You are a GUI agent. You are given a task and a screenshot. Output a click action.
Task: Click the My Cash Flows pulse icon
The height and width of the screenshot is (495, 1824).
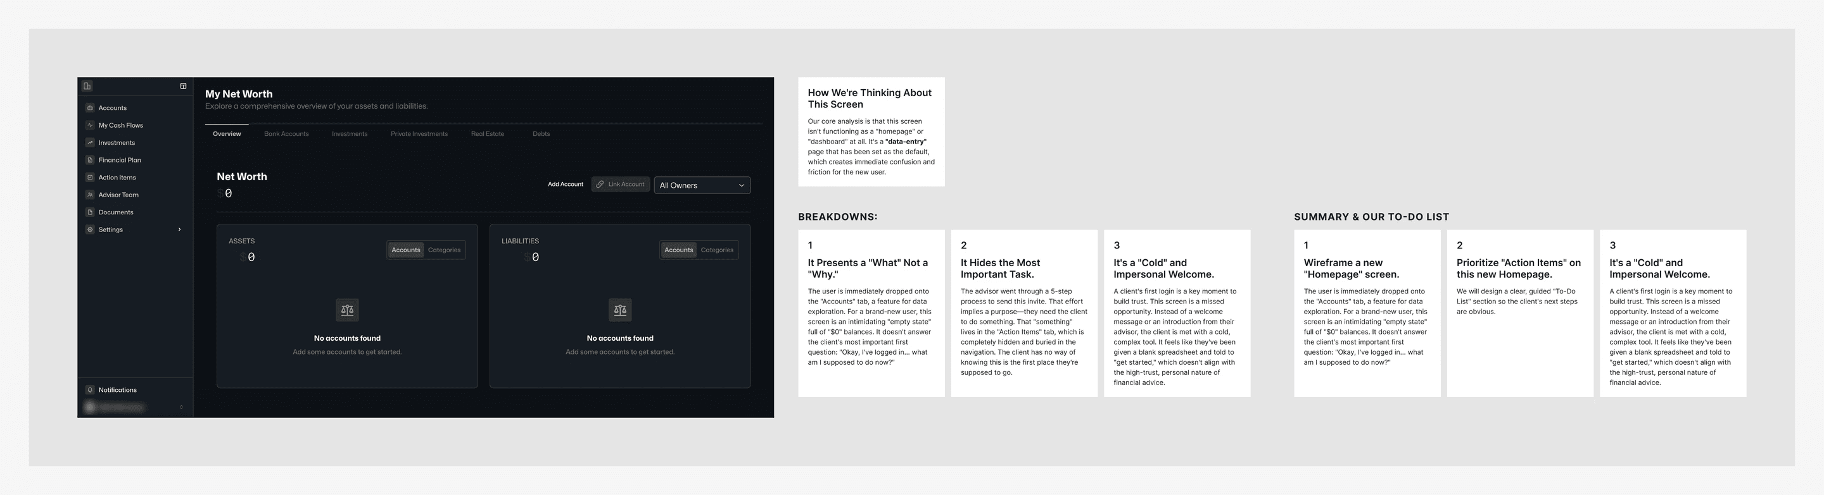(x=90, y=125)
